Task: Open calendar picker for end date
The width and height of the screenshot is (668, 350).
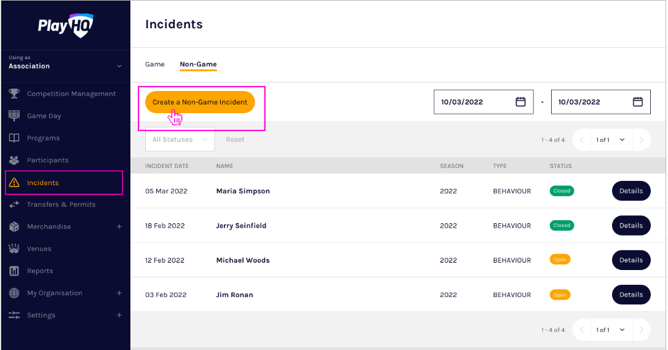Action: tap(638, 102)
